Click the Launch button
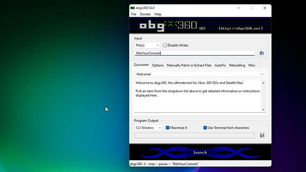Screen dimensions: 306x172 [200, 152]
